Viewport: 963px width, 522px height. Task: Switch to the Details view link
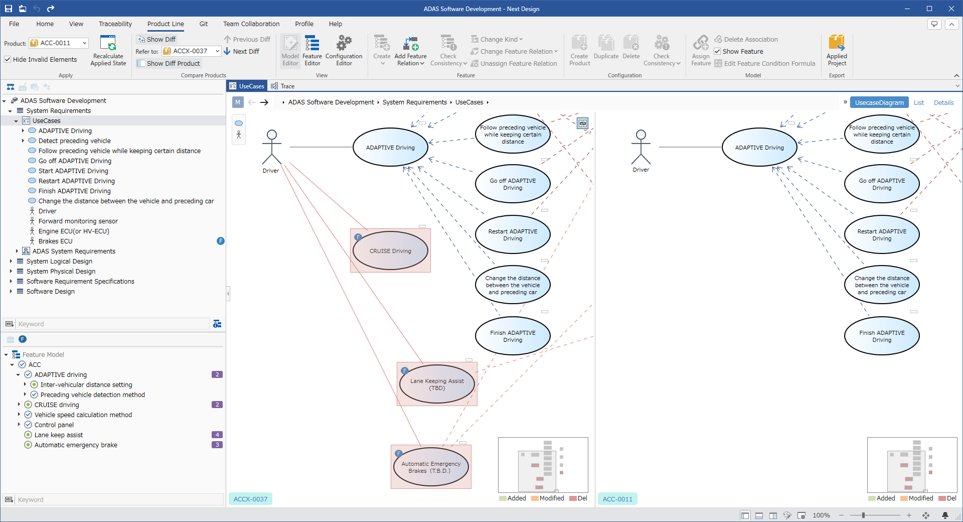943,102
